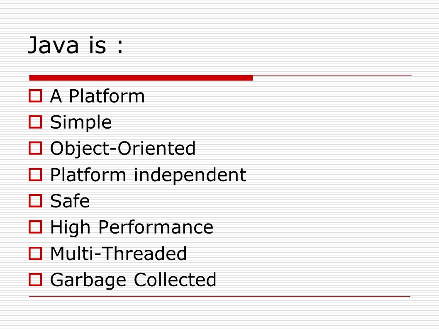Viewport: 439px width, 329px height.
Task: Click the square bullet beside Multi-Threaded
Action: 35,253
